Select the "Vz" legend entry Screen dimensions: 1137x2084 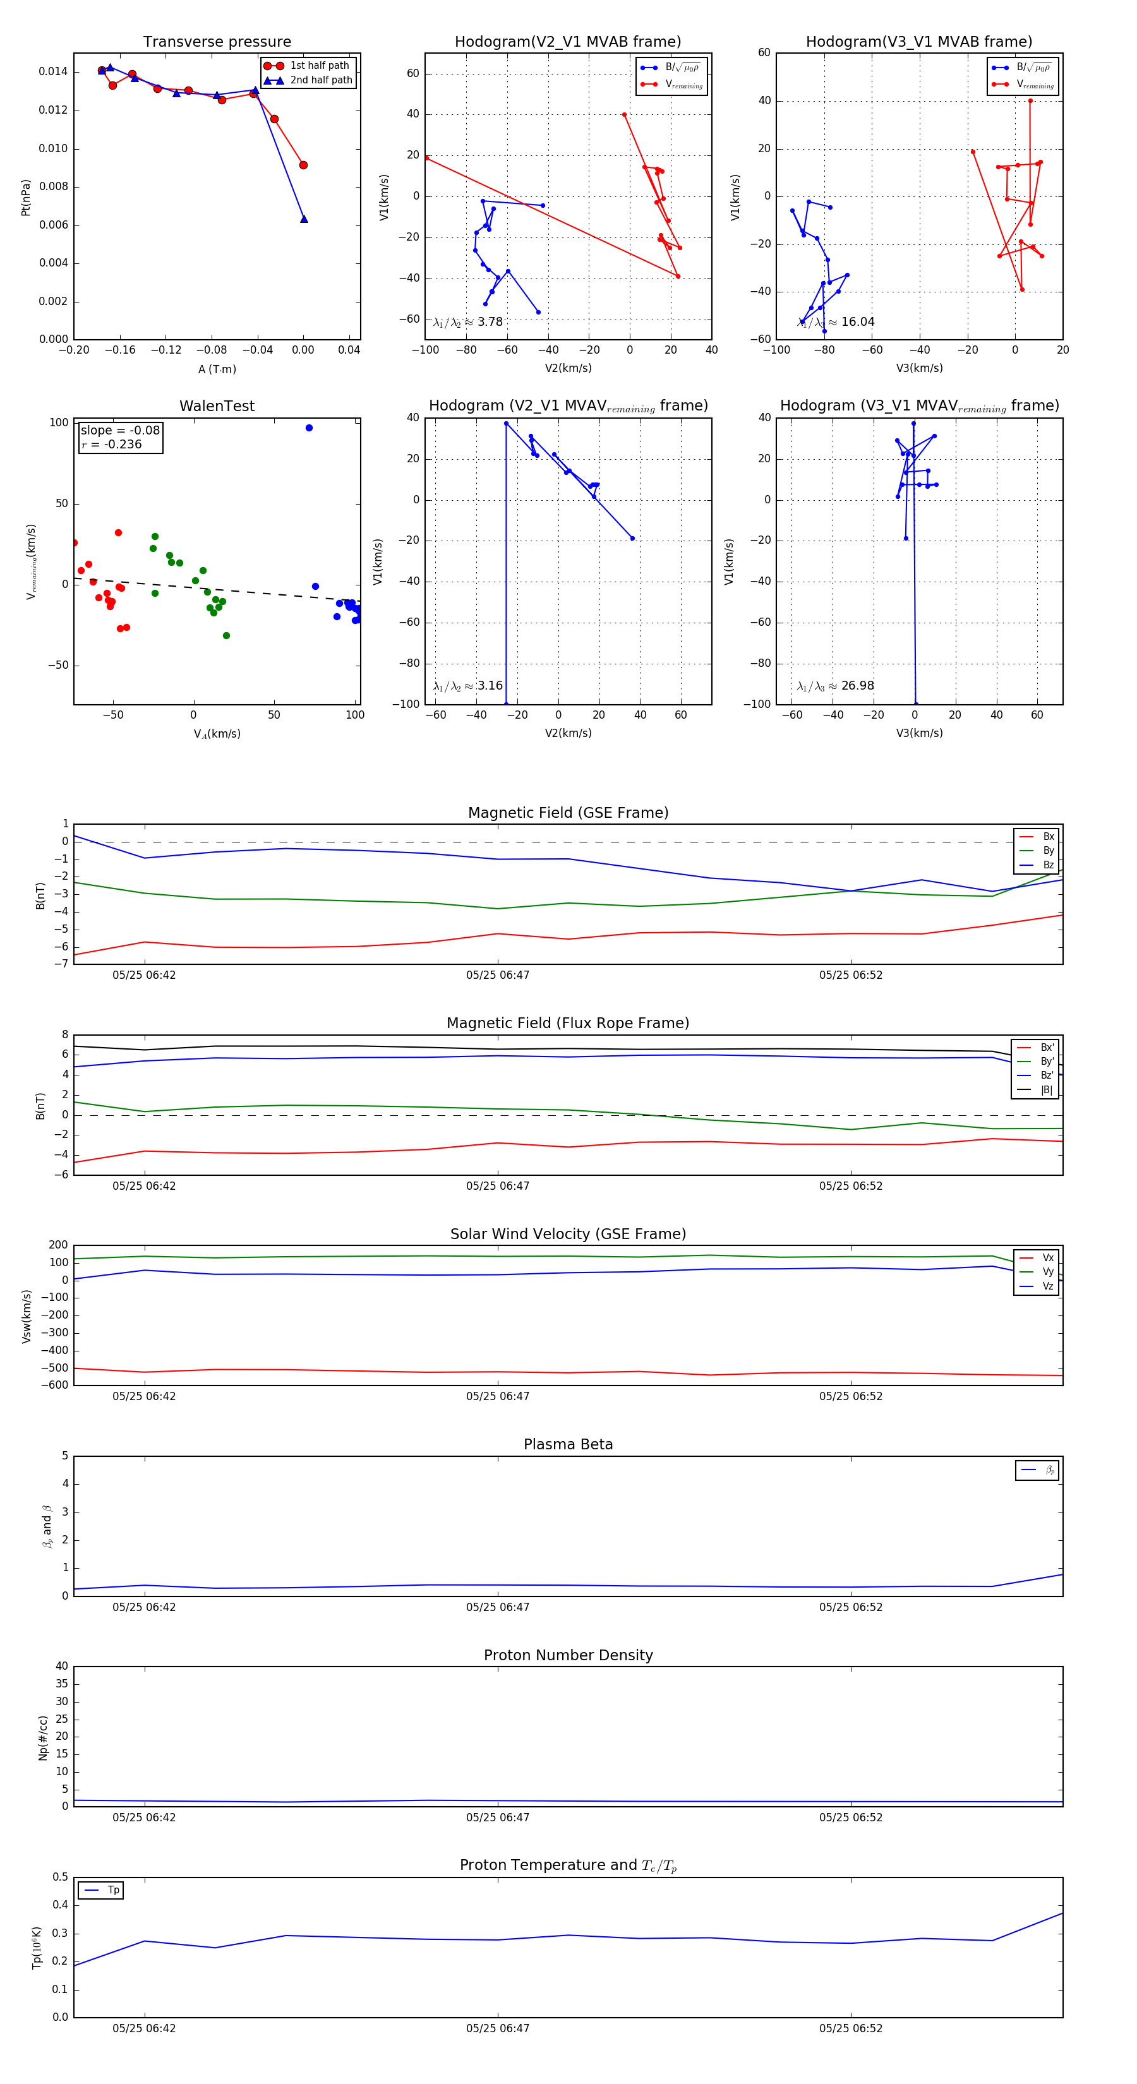click(x=1037, y=1286)
